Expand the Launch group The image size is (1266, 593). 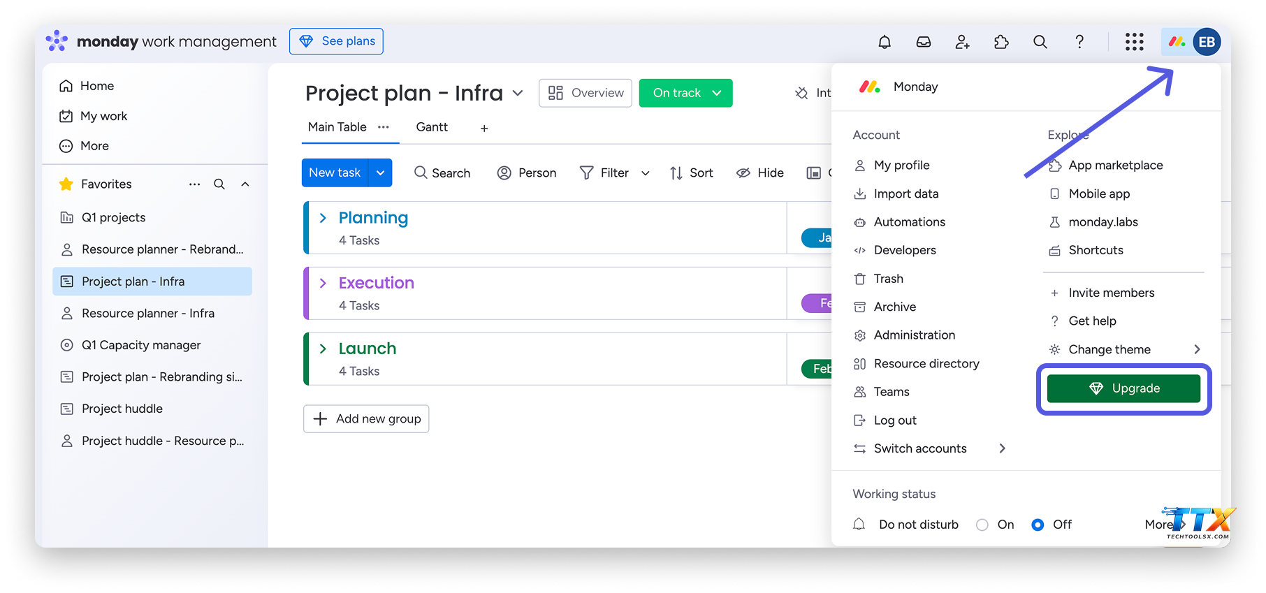(323, 349)
